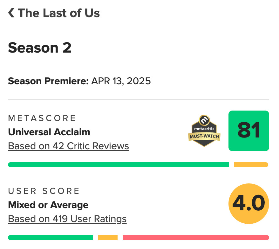Click the USER SCORE section label
The width and height of the screenshot is (279, 249).
44,191
